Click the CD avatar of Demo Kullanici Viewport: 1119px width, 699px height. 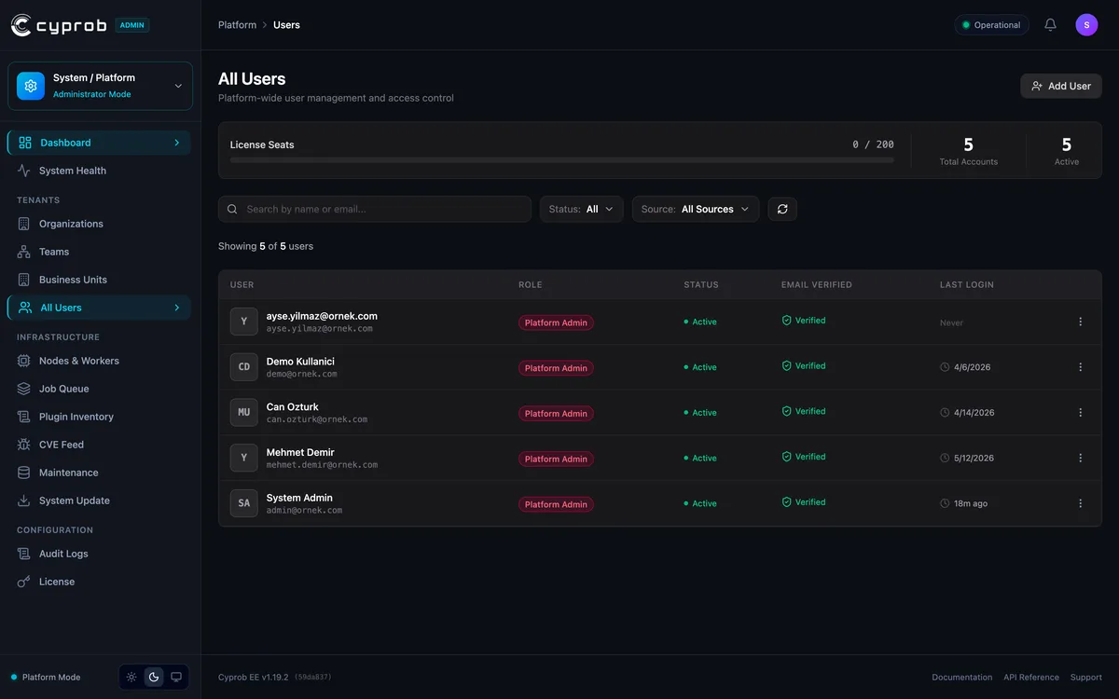click(243, 367)
